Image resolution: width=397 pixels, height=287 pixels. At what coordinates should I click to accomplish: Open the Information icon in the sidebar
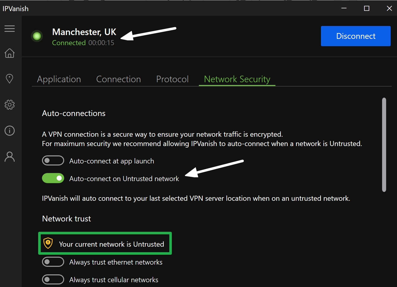[10, 131]
